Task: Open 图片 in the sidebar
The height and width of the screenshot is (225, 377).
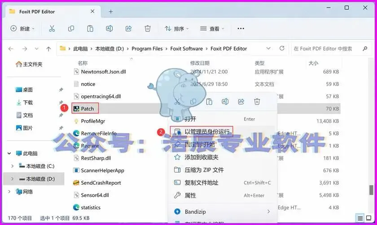Action: [24, 128]
